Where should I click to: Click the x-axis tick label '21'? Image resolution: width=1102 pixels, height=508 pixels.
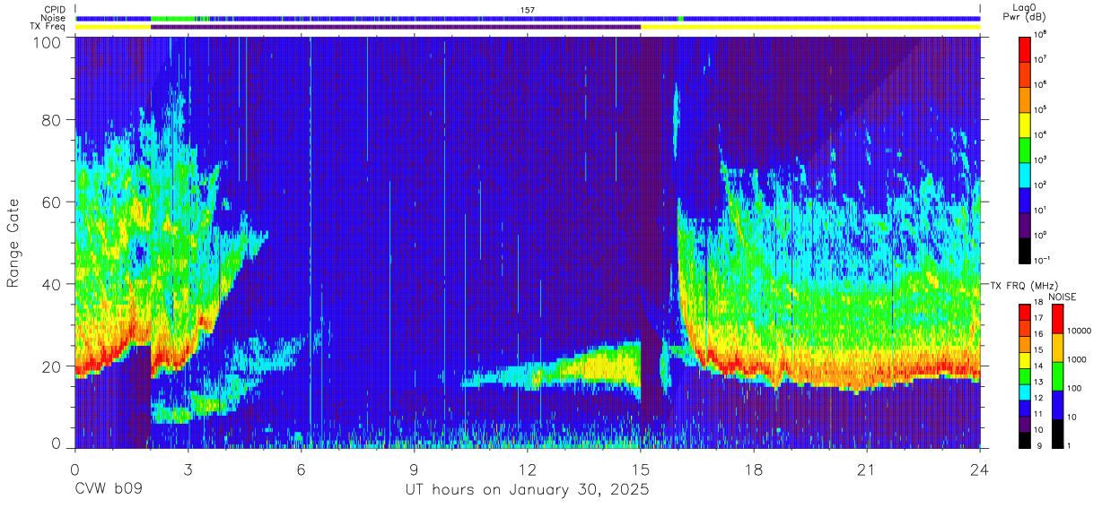click(x=867, y=470)
